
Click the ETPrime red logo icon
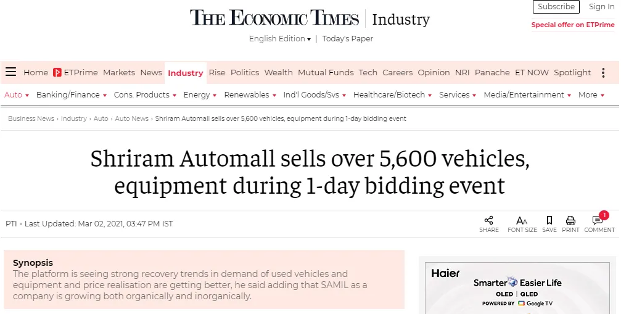tap(57, 72)
